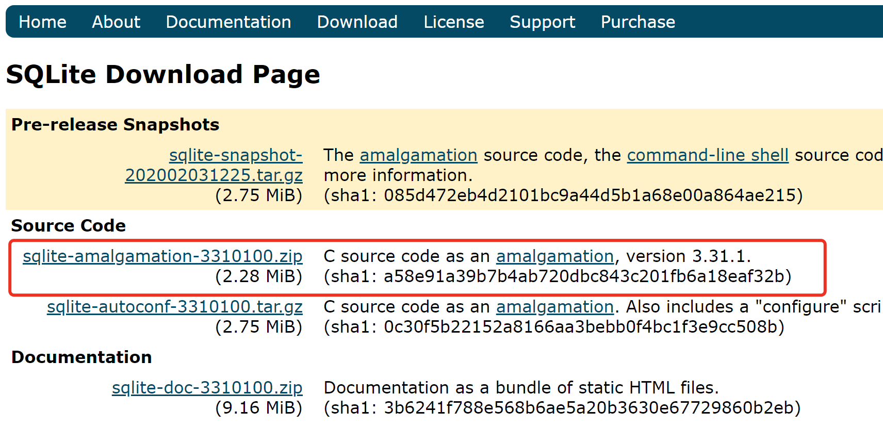The height and width of the screenshot is (427, 883).
Task: Click amalgamation link in version 3.31.1 row
Action: (x=555, y=256)
